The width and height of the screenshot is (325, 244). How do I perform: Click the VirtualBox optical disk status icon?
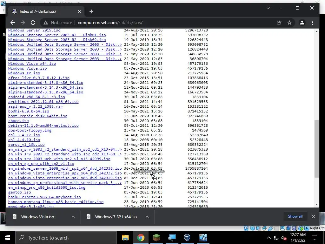click(252, 228)
